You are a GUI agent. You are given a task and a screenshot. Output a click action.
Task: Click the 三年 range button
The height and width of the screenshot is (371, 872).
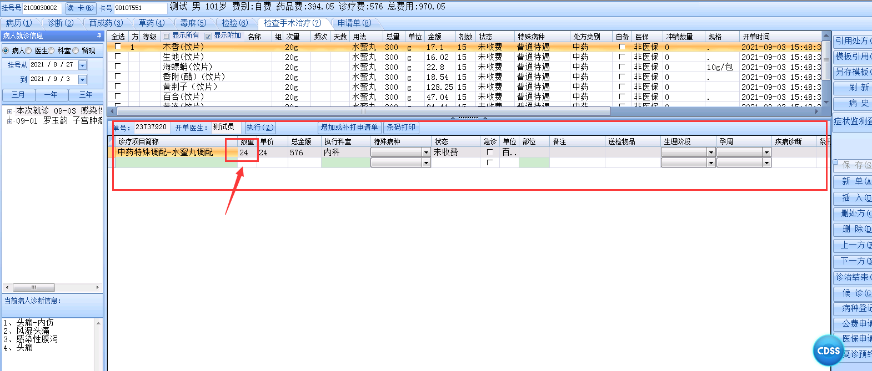pyautogui.click(x=86, y=95)
